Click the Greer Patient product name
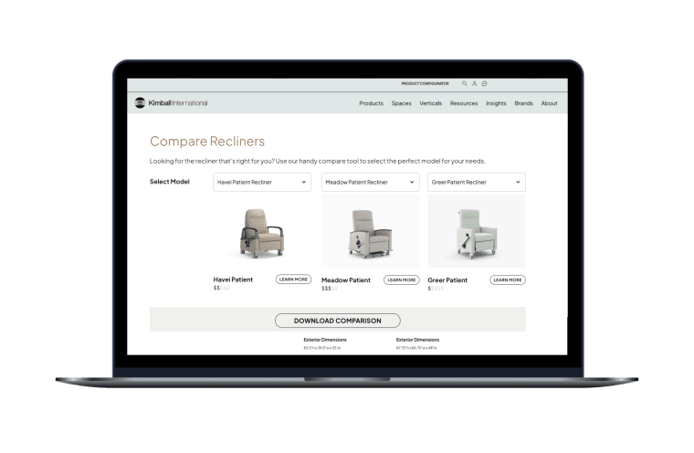 (447, 279)
